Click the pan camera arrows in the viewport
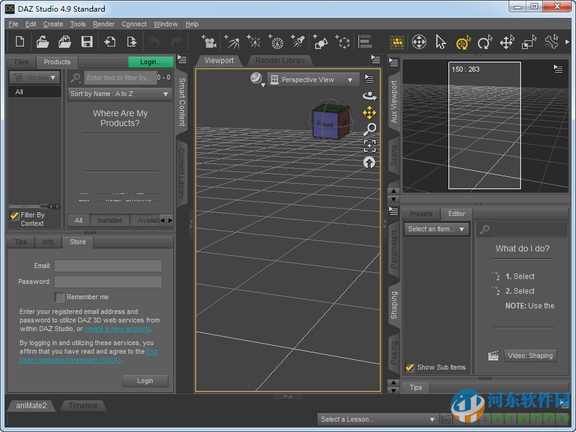Screen dimensions: 576x432 point(369,113)
